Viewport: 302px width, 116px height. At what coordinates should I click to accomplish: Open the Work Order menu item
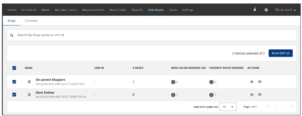click(118, 10)
